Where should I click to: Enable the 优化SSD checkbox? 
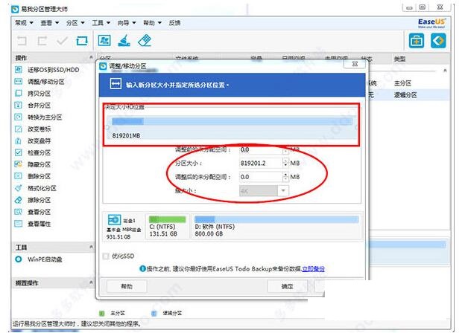click(x=106, y=256)
